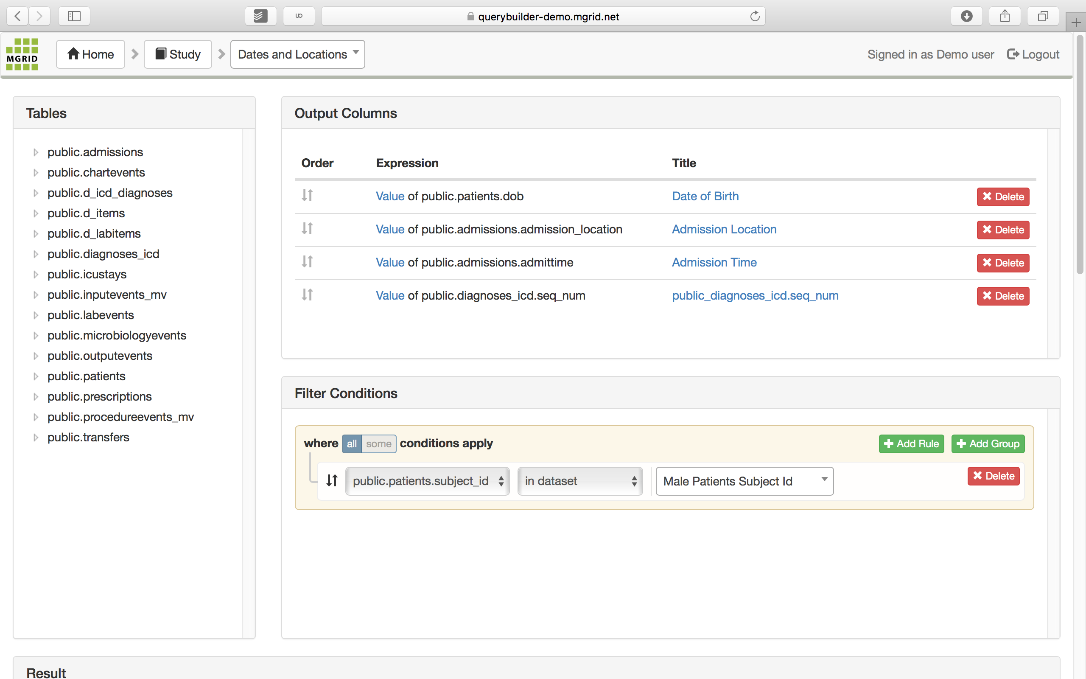Image resolution: width=1086 pixels, height=679 pixels.
Task: Expand public.admissions table
Action: point(36,152)
